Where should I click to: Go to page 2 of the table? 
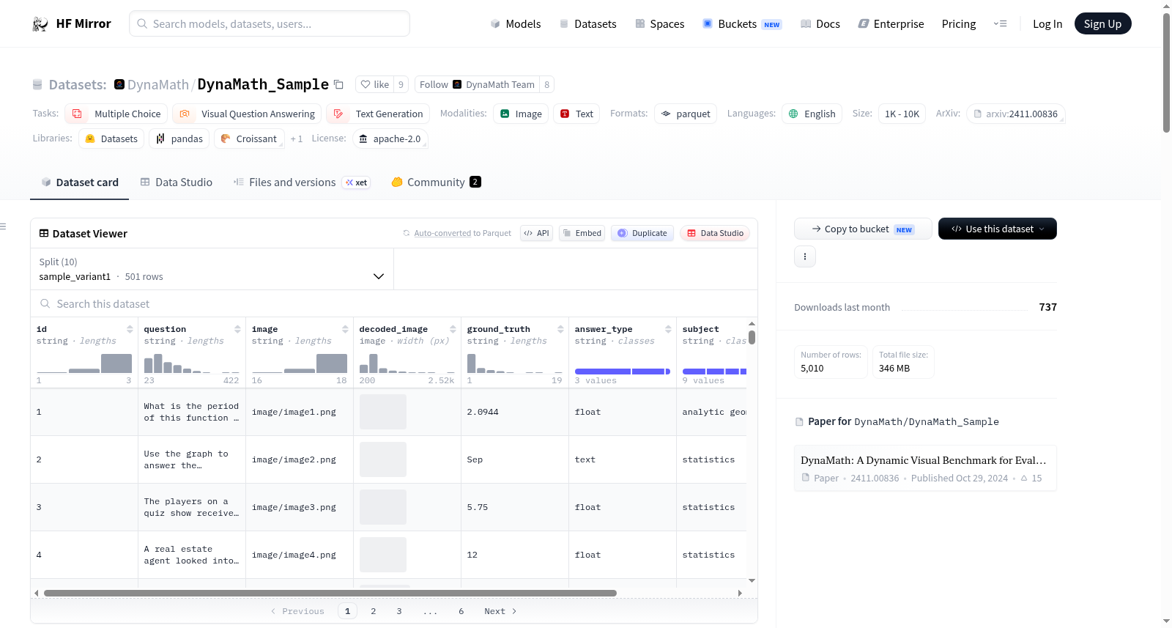(x=374, y=611)
